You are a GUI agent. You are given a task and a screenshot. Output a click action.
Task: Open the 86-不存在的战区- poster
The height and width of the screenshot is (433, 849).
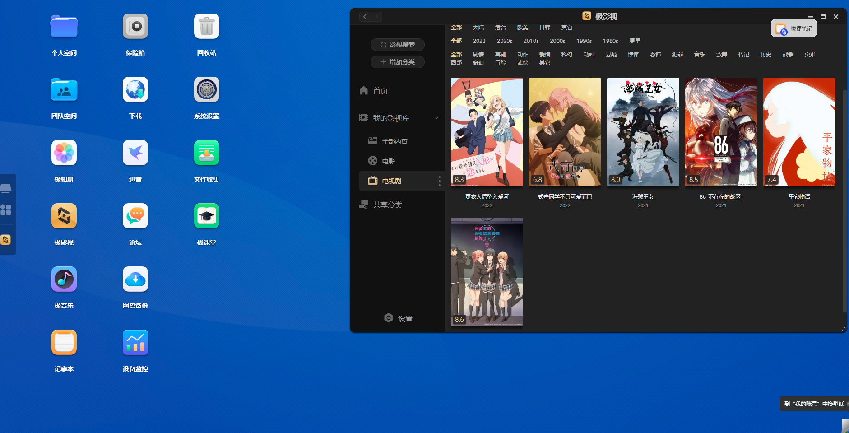click(721, 132)
